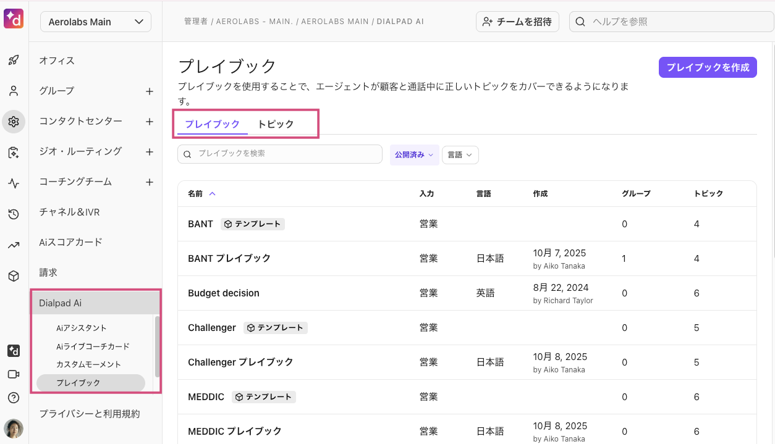Screen dimensions: 775x444
Task: Open Aiアシスタント in the sidebar
Action: click(82, 328)
